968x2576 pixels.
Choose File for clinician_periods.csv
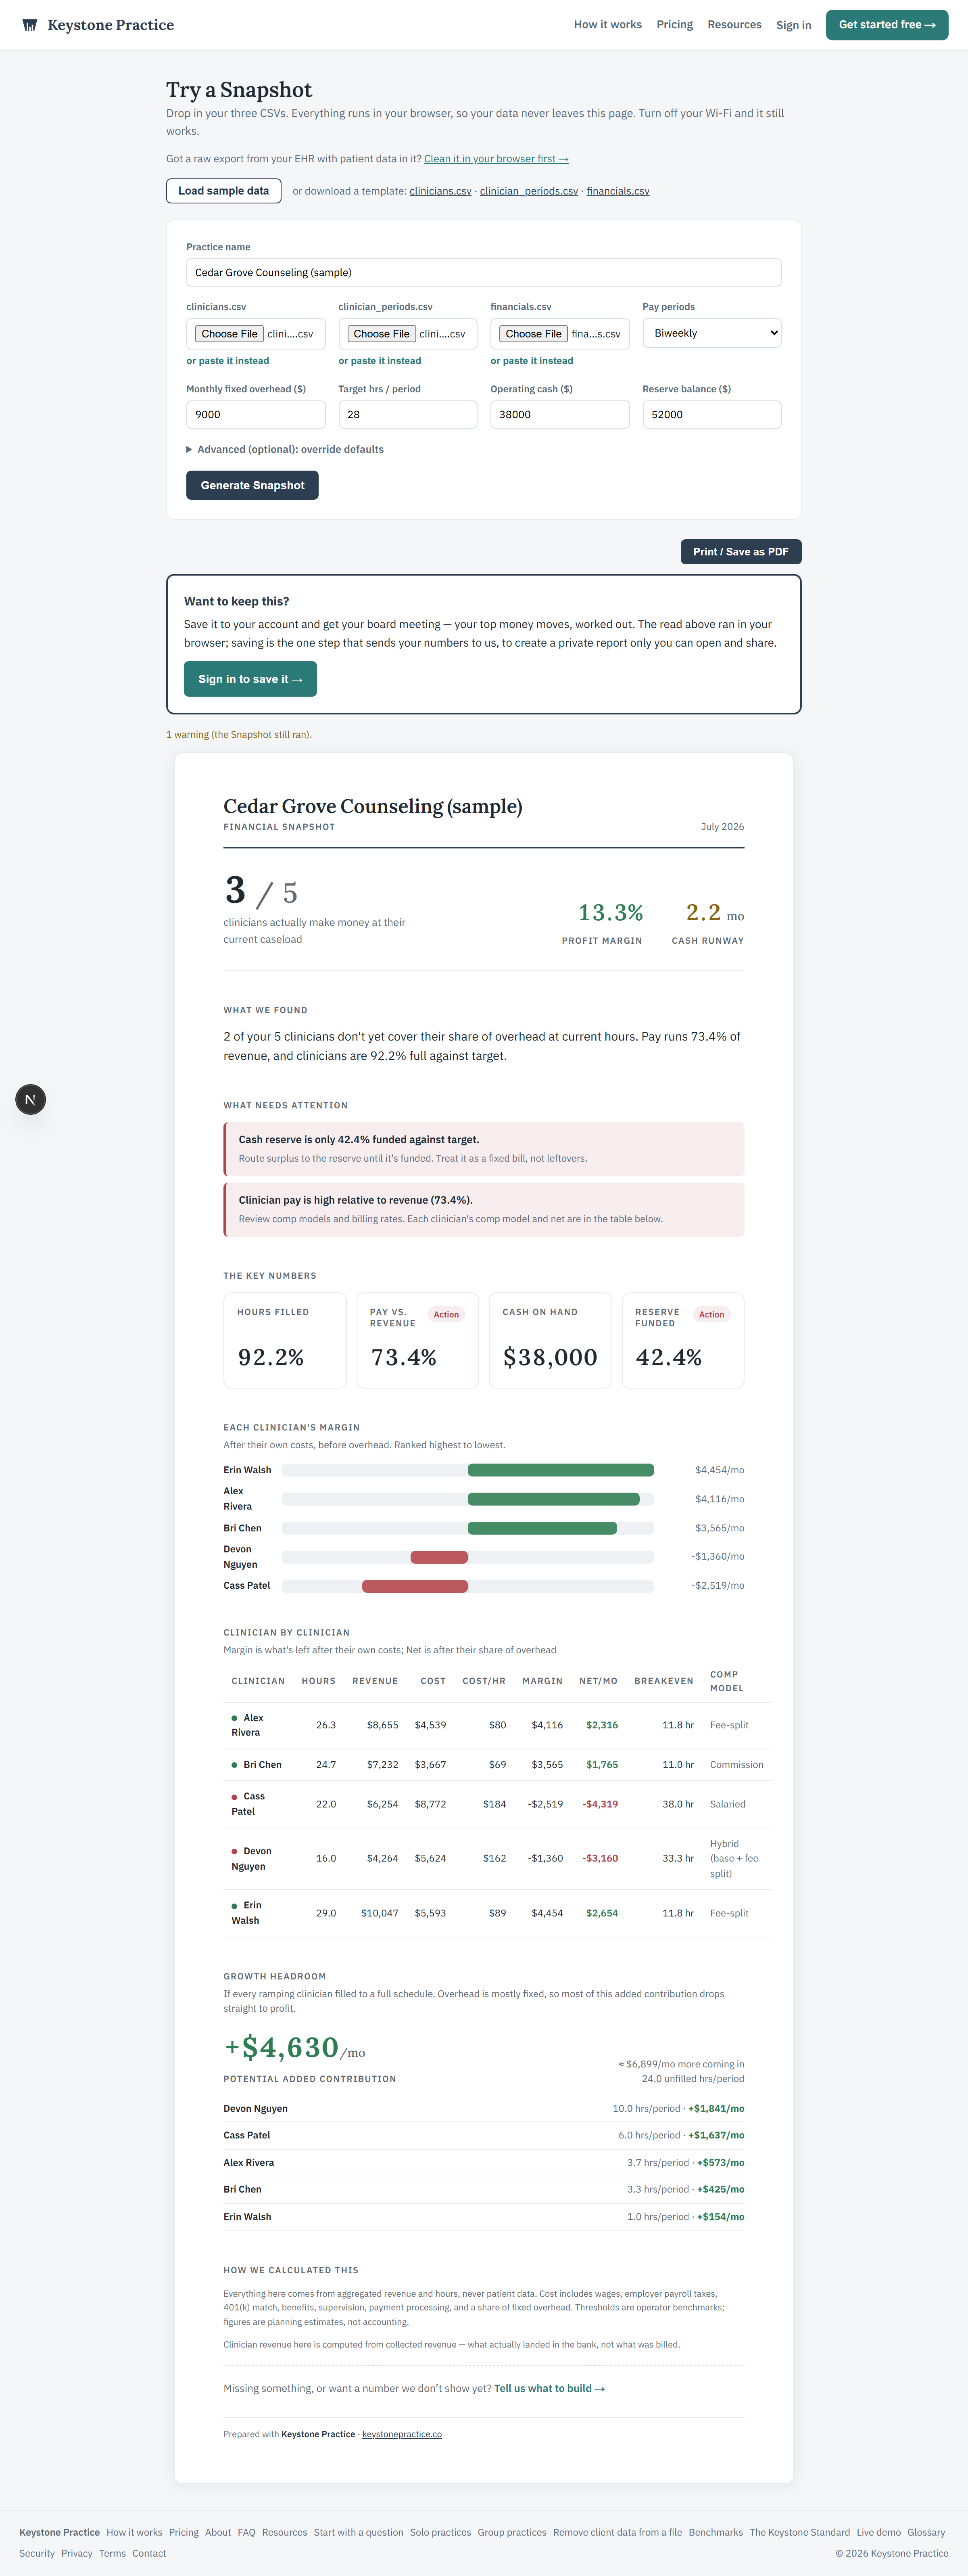382,334
